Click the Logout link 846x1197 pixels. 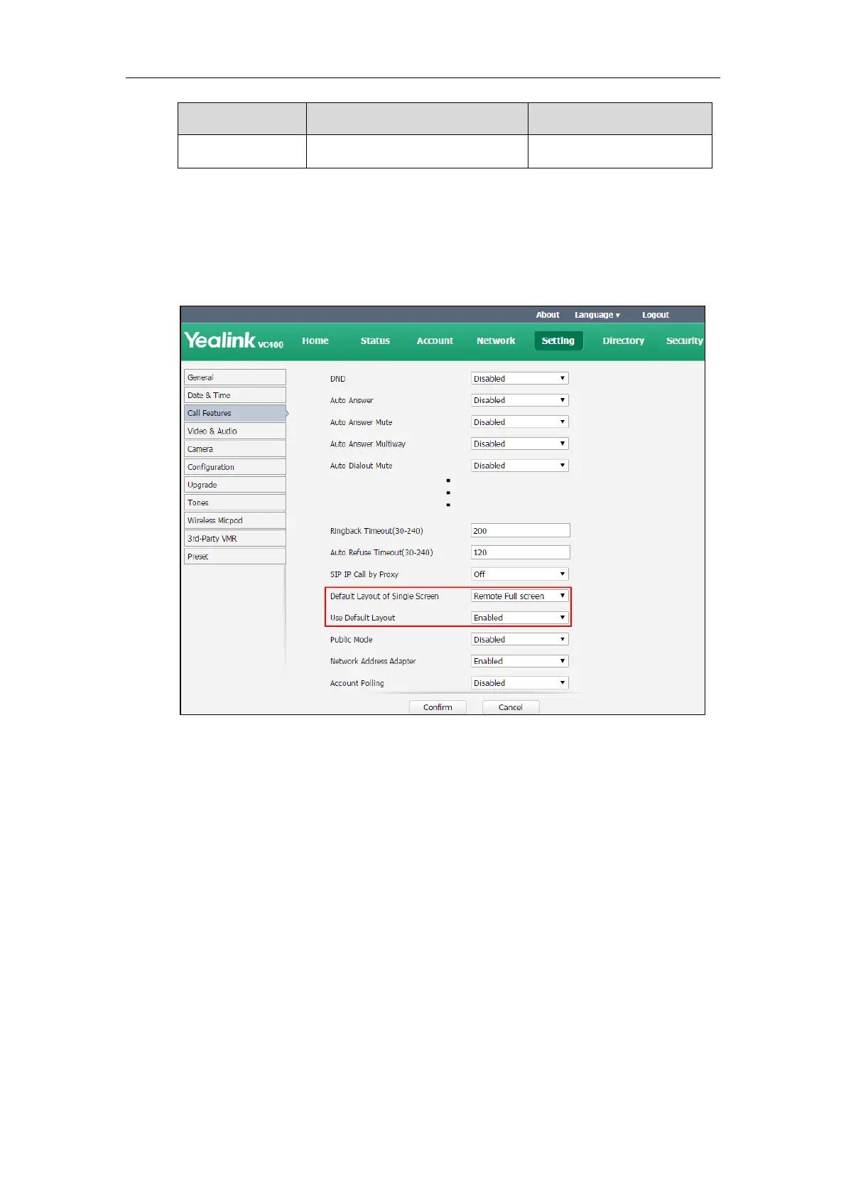click(656, 315)
